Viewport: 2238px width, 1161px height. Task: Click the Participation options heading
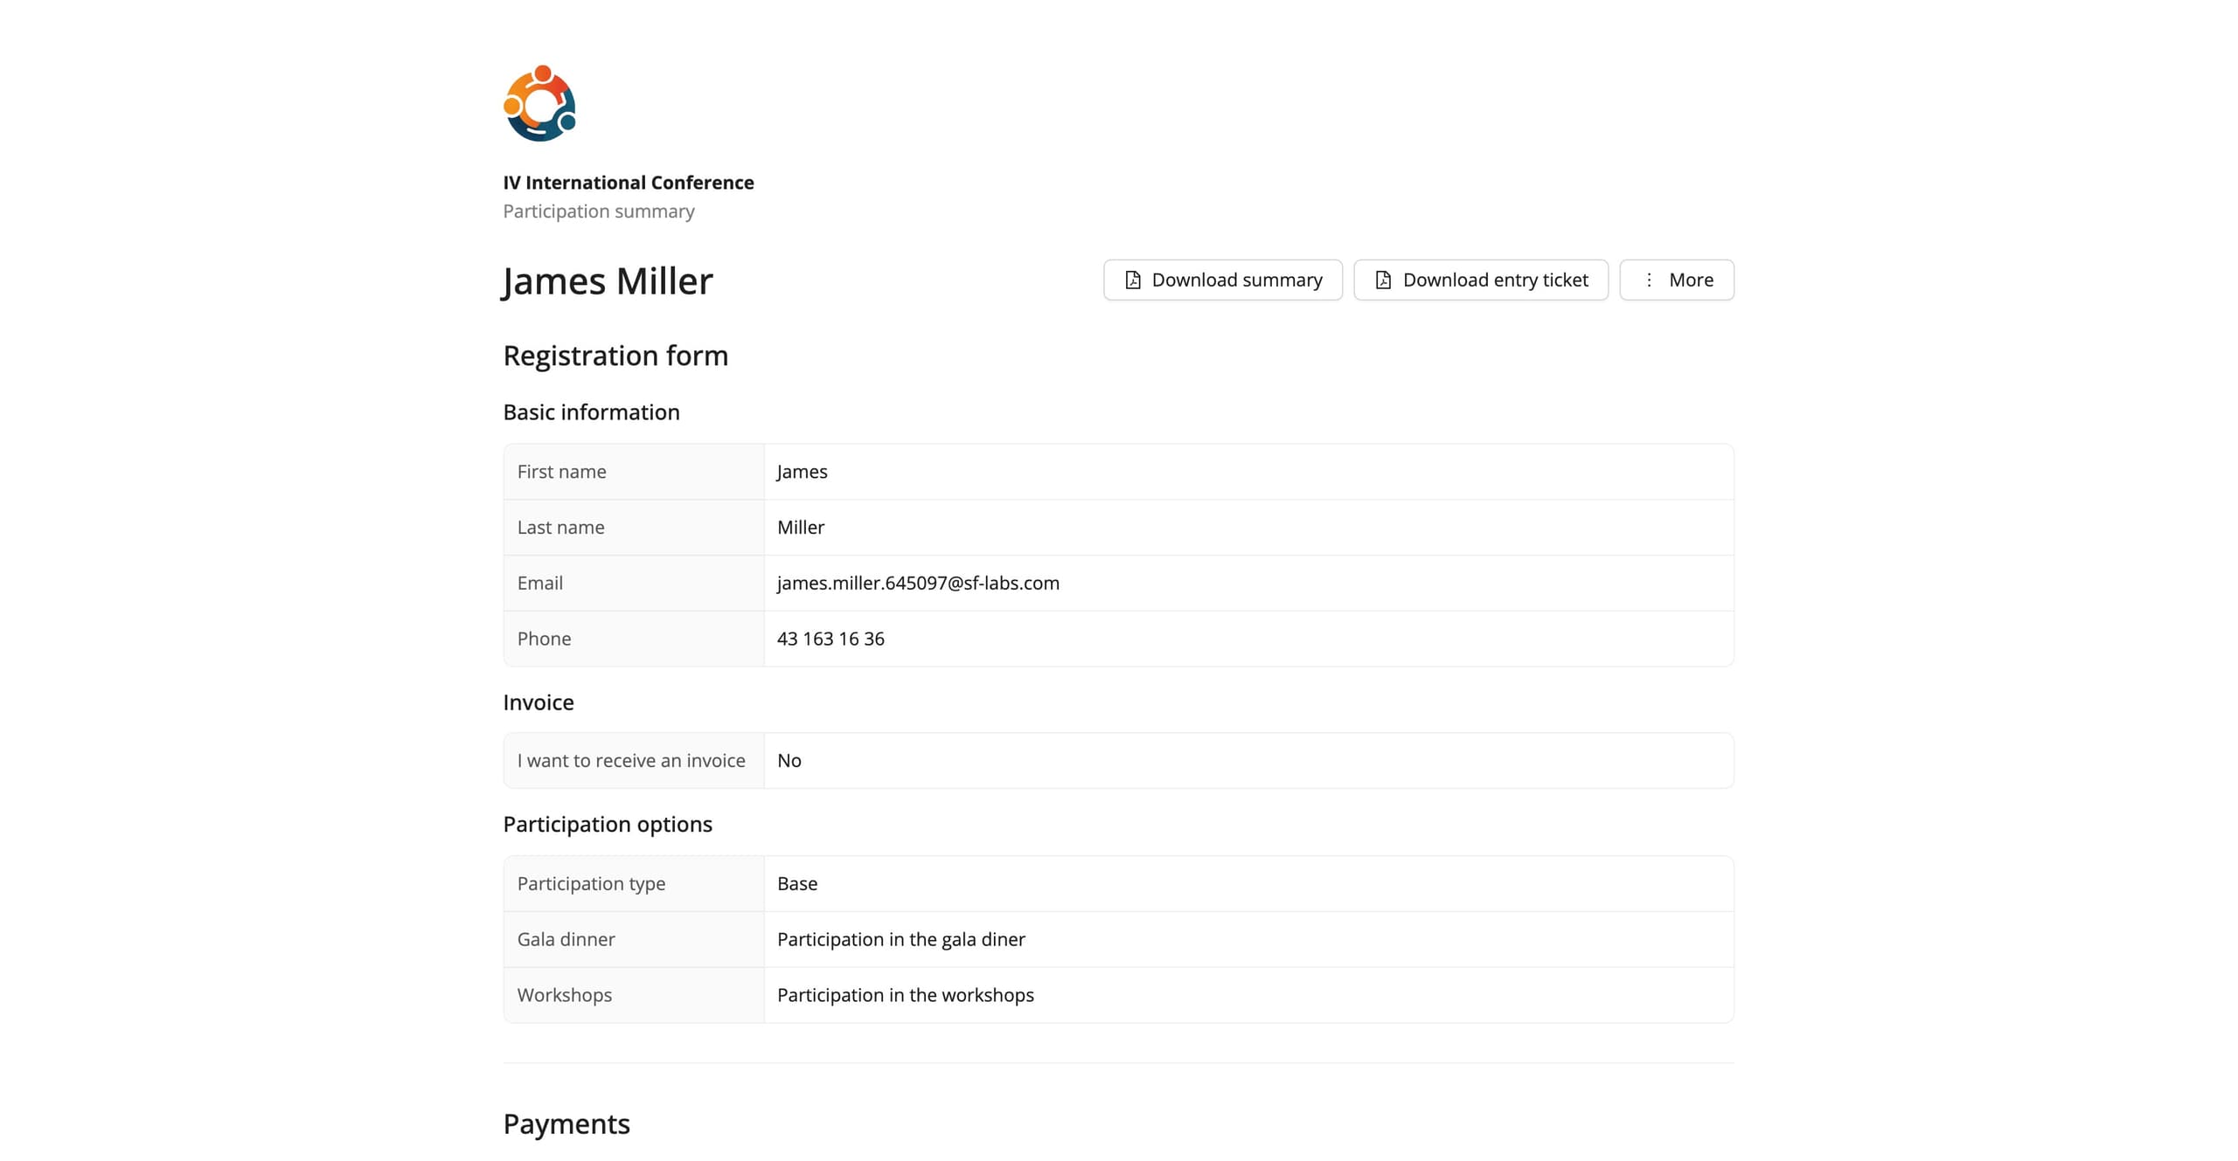point(608,825)
